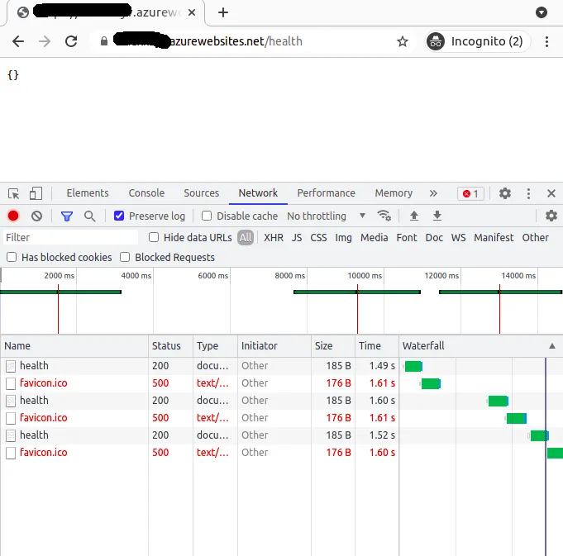The width and height of the screenshot is (563, 556).
Task: Open DevTools settings gear
Action: [x=505, y=193]
